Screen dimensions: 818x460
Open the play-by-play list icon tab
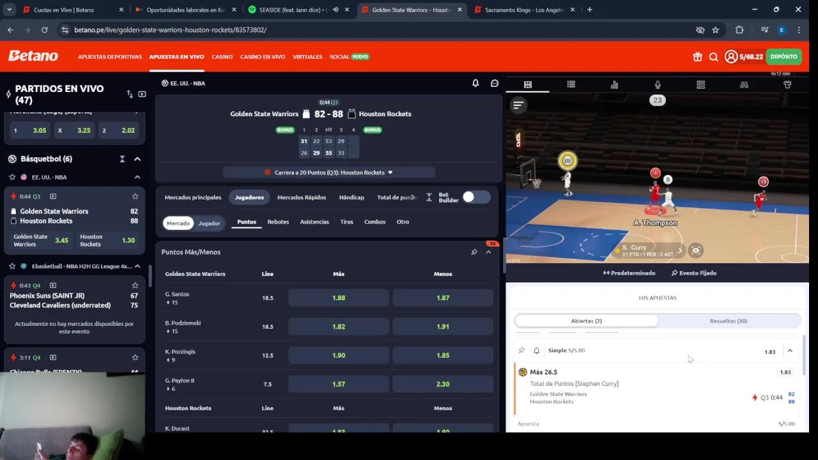click(571, 84)
